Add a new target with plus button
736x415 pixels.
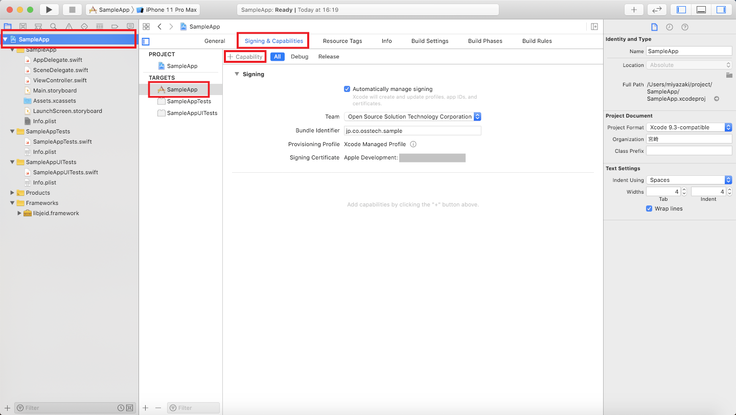click(146, 408)
